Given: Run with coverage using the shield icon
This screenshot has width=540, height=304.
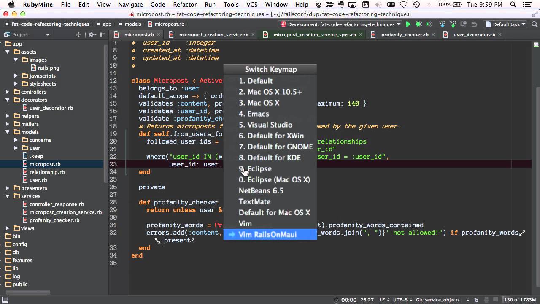Looking at the screenshot, I should coord(429,24).
